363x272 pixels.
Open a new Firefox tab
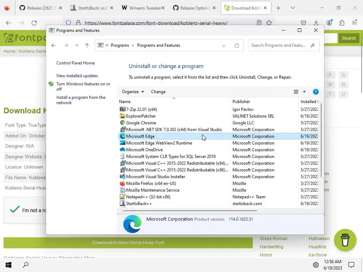point(279,8)
